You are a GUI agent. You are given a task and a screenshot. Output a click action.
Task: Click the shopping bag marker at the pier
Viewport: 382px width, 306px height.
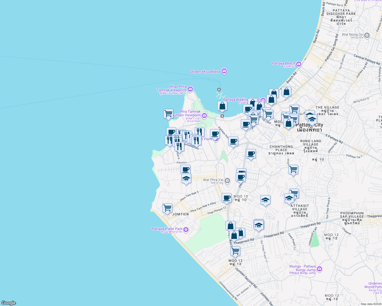coord(222,106)
